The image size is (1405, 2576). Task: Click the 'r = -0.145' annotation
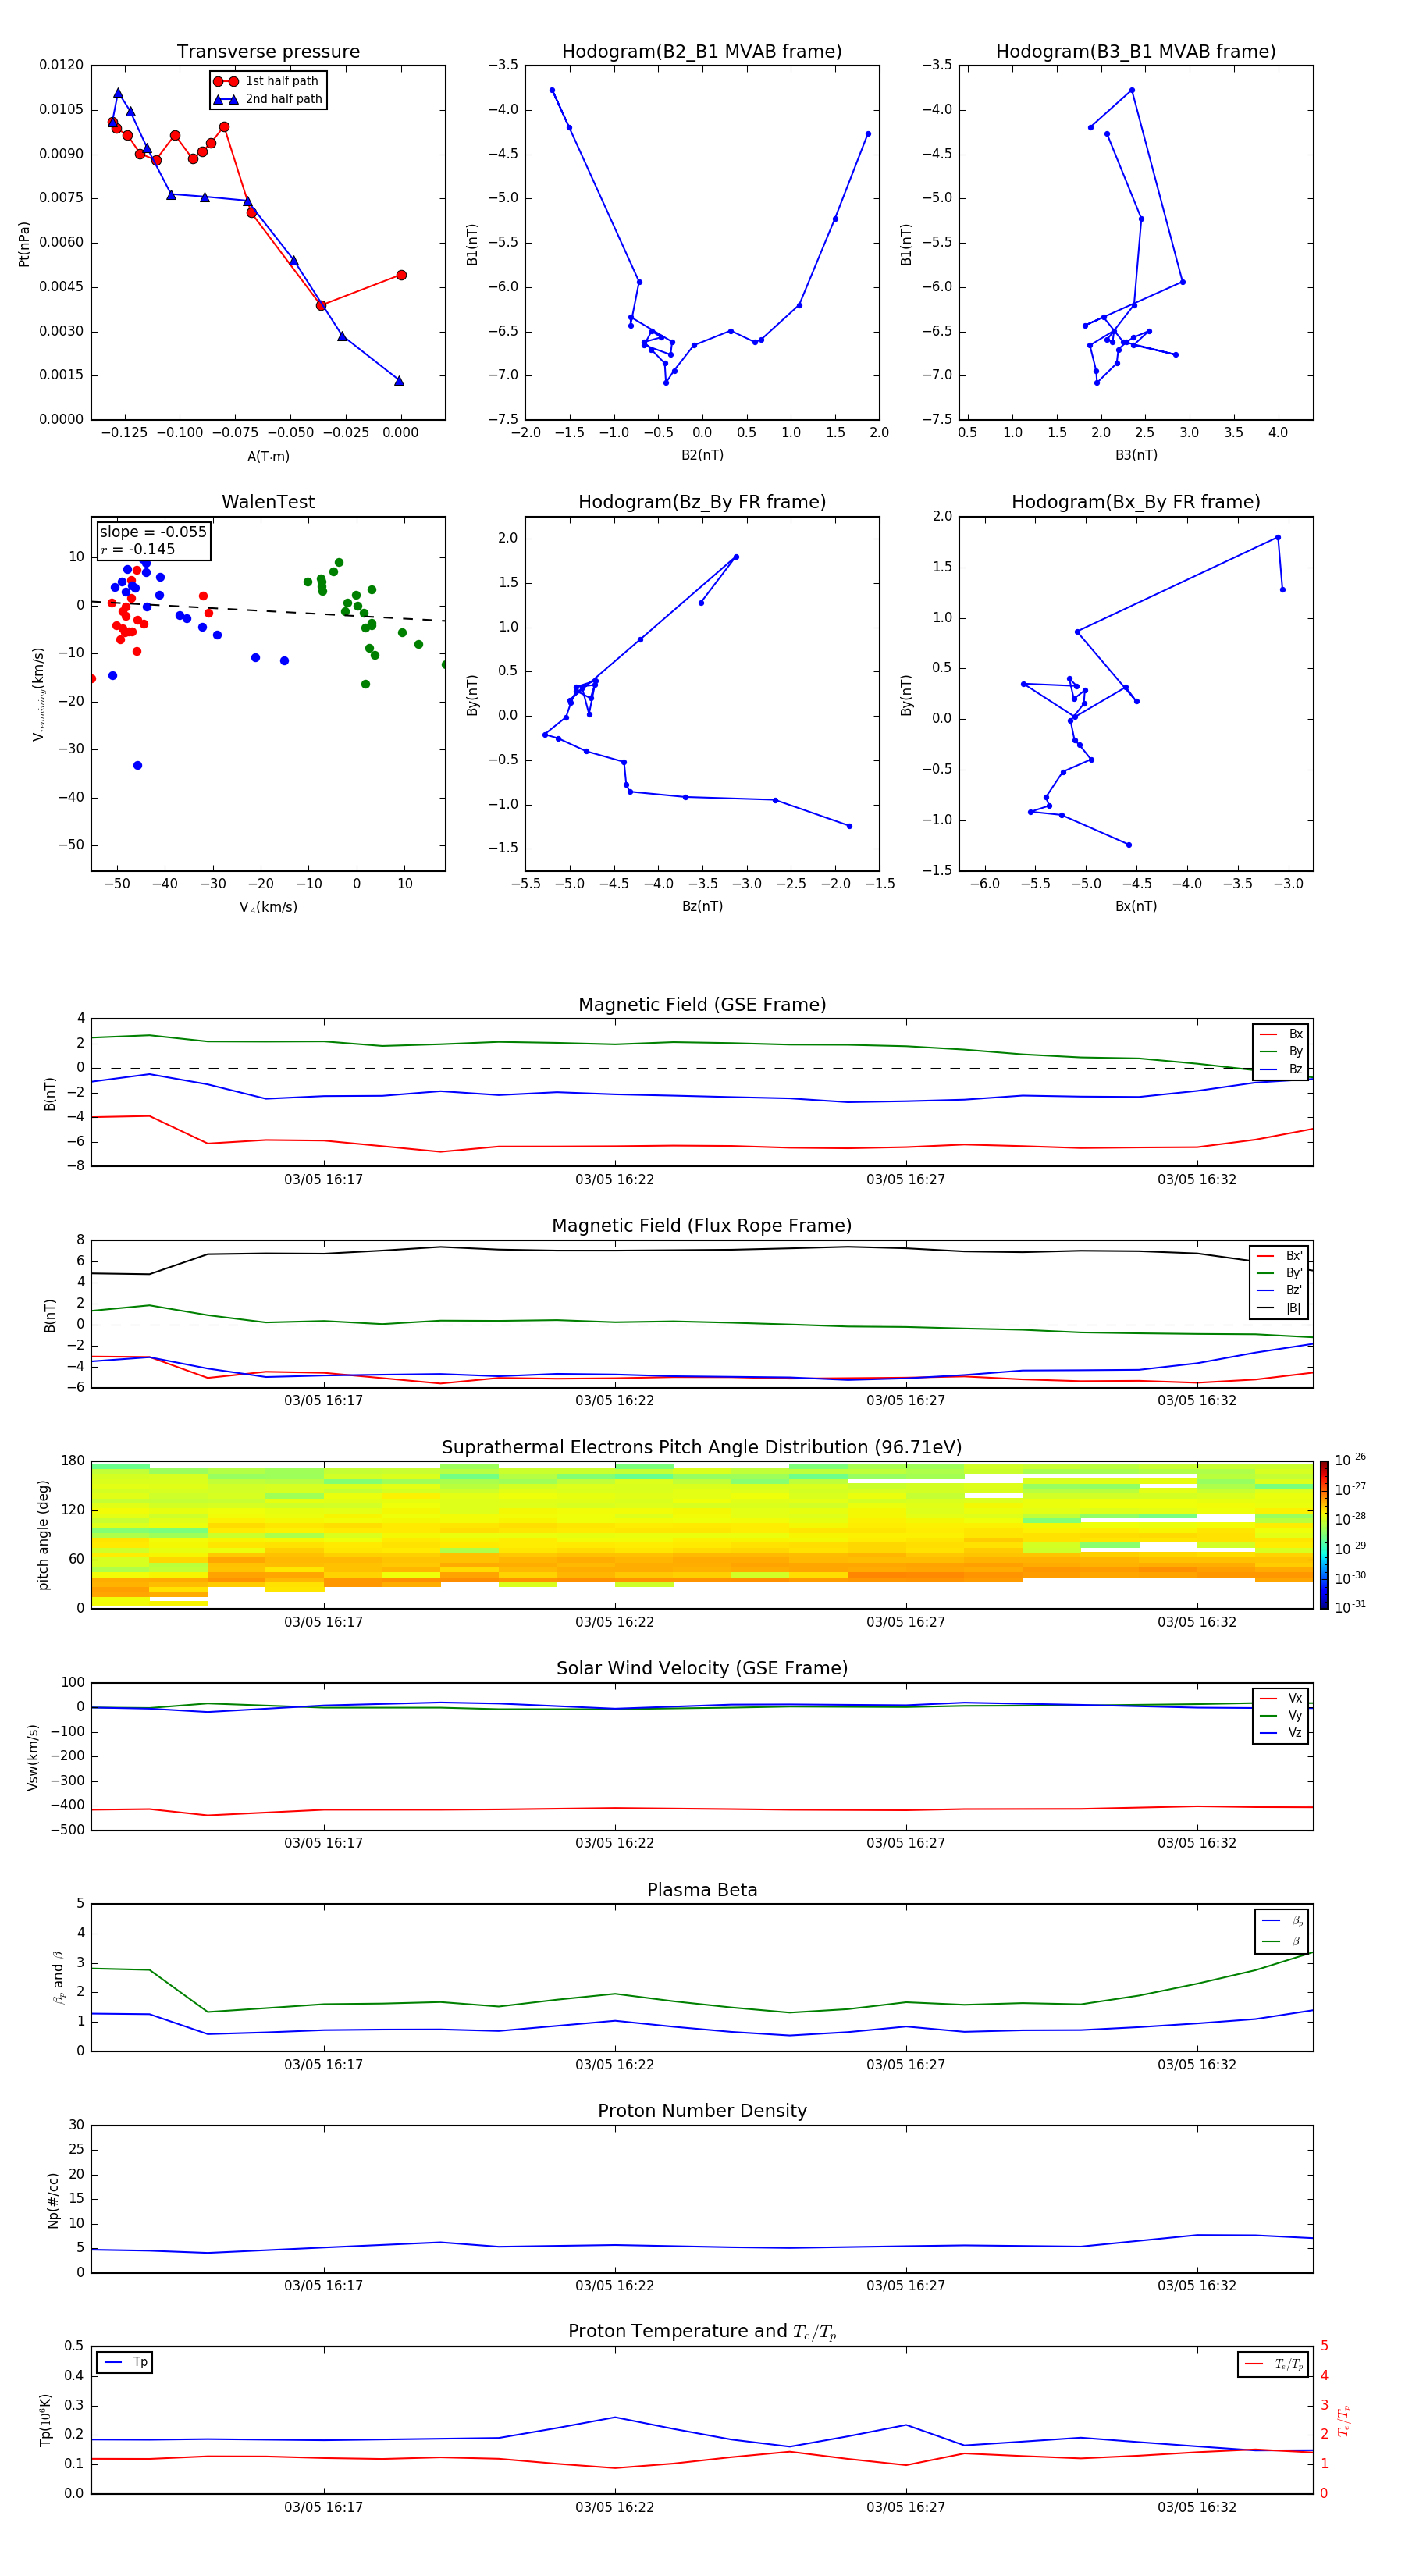pos(138,549)
